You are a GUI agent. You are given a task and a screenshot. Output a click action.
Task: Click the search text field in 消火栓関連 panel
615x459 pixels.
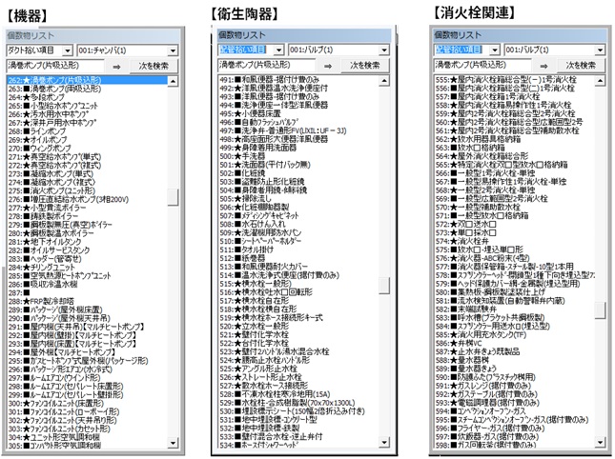click(482, 65)
